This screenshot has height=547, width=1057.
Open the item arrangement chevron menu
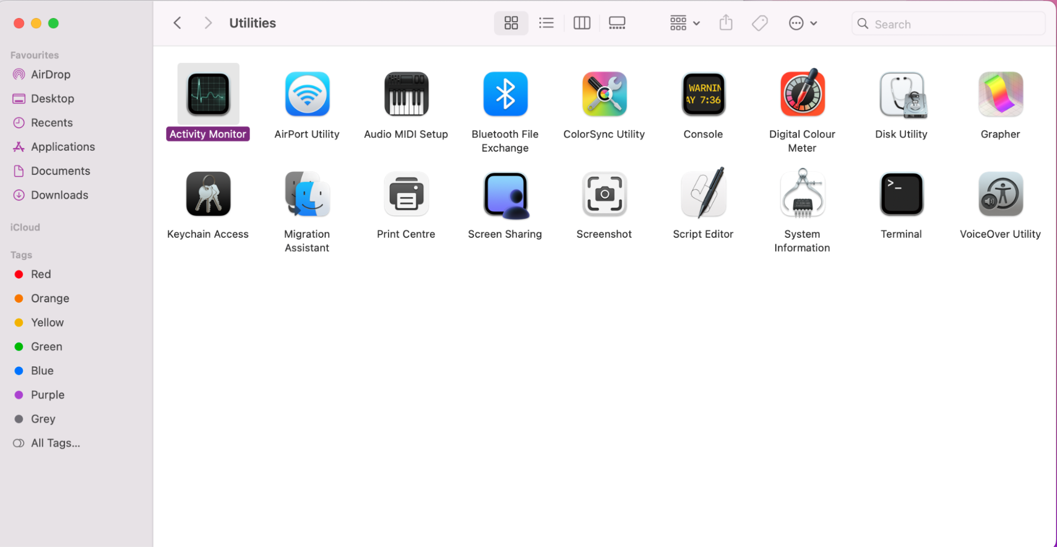697,23
